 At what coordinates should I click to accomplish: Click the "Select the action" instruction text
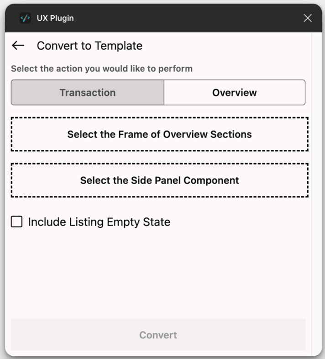pyautogui.click(x=102, y=69)
